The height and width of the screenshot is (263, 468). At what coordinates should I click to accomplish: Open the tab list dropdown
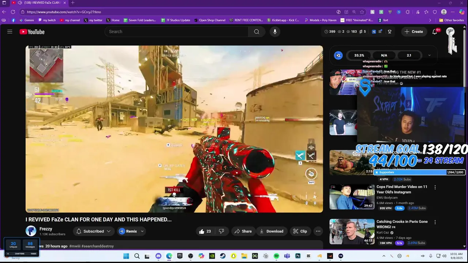click(4, 3)
